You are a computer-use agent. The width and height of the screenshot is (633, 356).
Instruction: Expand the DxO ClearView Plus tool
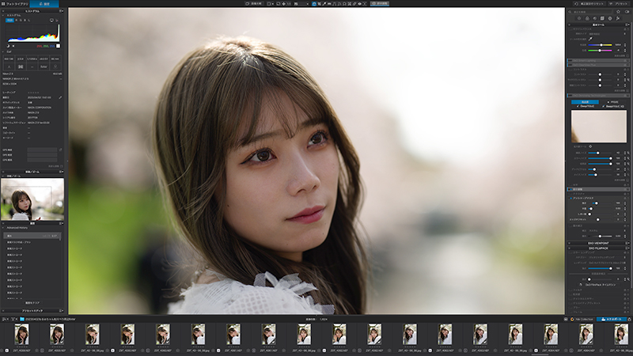(x=598, y=65)
